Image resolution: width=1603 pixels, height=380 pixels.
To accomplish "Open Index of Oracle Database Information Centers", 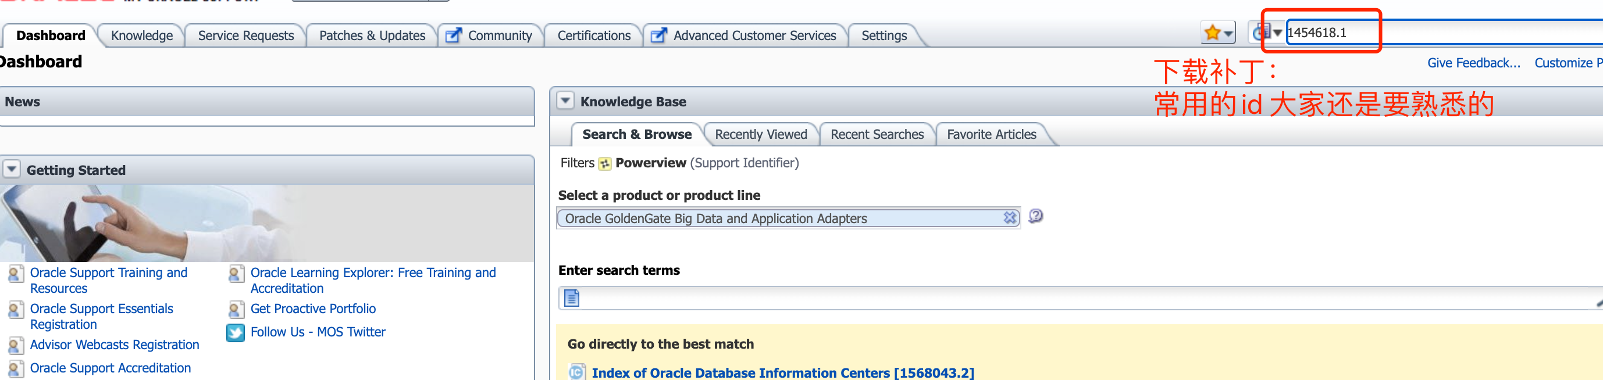I will coord(782,372).
